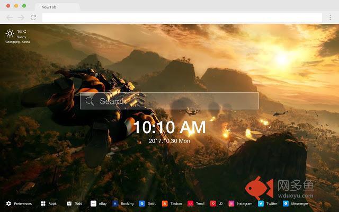Image resolution: width=339 pixels, height=212 pixels.
Task: Click the Apps label
Action: coord(52,204)
